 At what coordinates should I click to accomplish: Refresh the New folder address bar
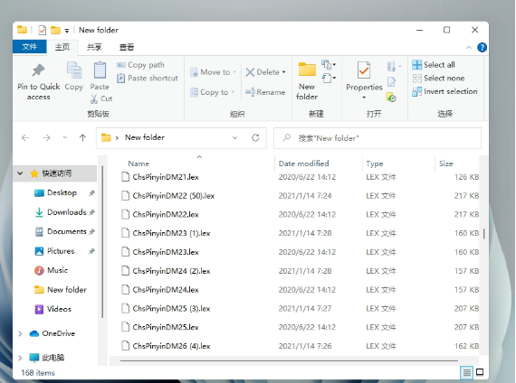[255, 137]
